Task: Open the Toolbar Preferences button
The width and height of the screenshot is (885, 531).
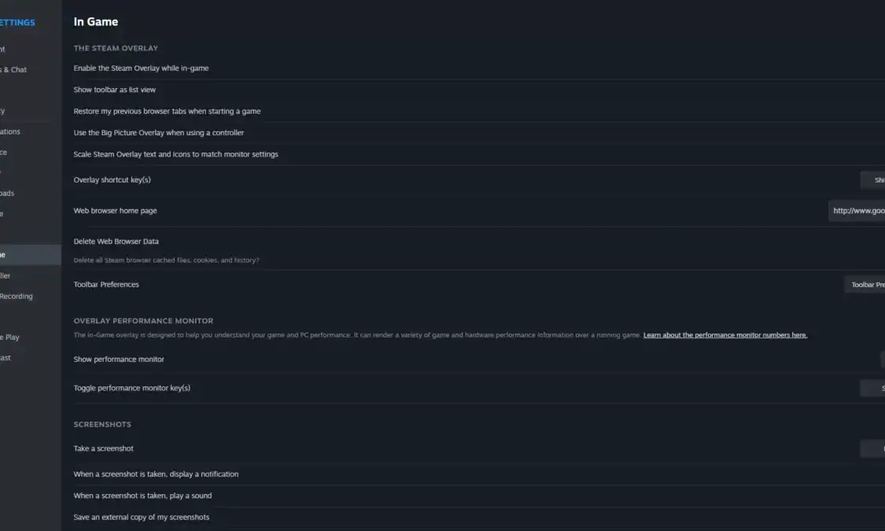Action: [x=865, y=285]
